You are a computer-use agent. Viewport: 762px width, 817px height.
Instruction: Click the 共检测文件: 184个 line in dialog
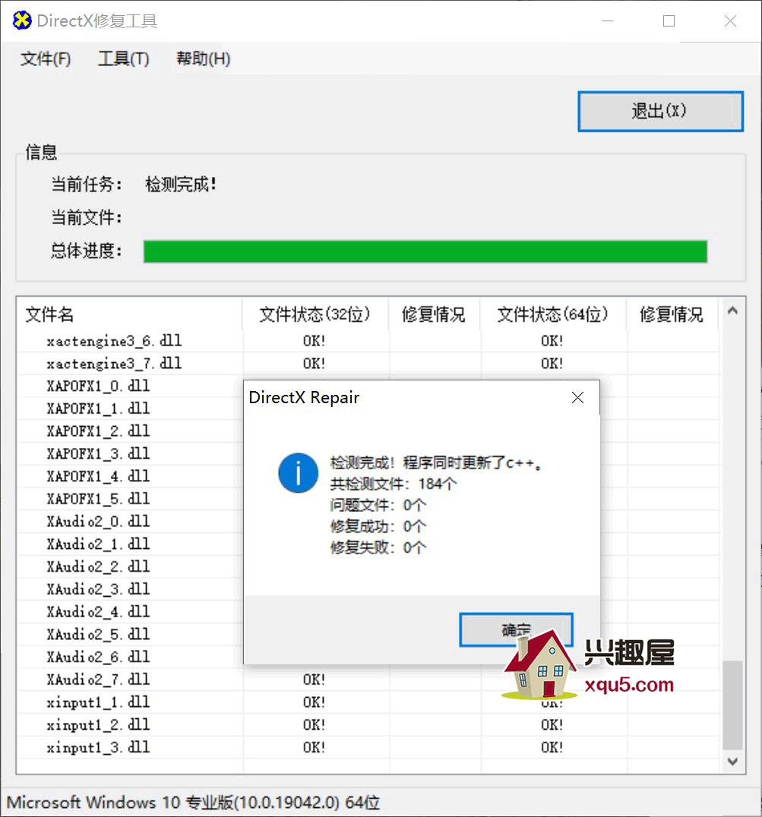point(394,484)
